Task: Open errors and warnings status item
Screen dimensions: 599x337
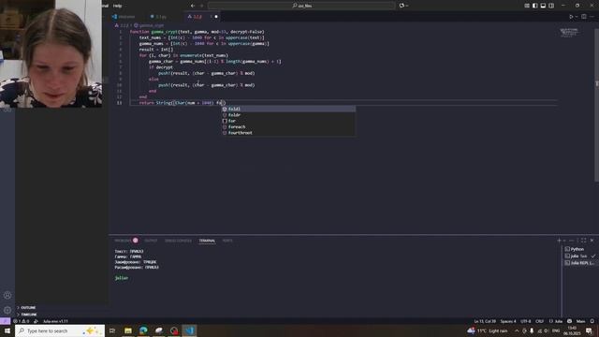Action: (21, 321)
